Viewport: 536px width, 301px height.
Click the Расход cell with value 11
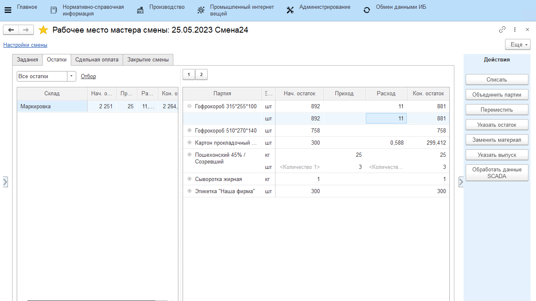point(386,119)
